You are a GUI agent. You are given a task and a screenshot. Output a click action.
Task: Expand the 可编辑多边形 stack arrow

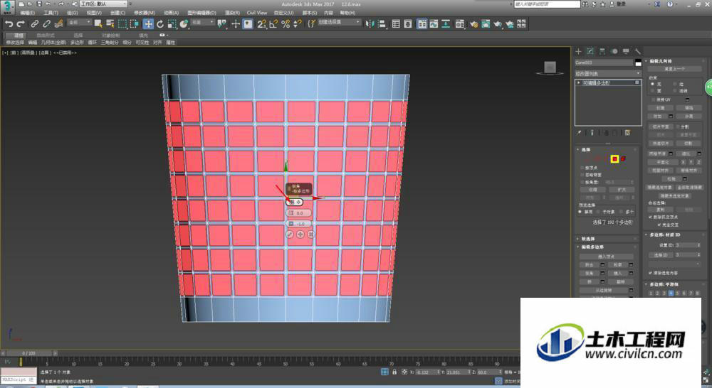point(578,83)
